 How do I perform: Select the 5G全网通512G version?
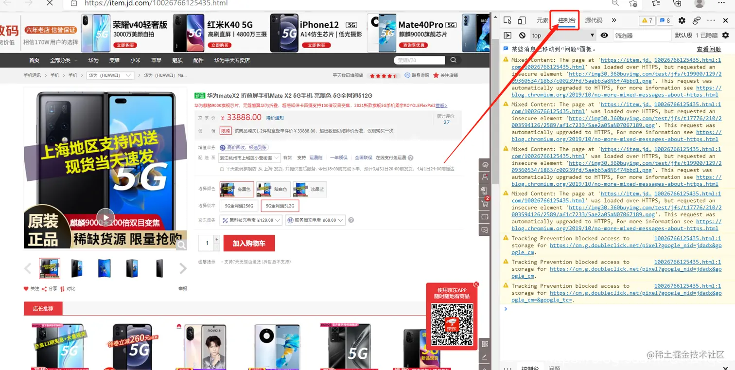click(280, 206)
